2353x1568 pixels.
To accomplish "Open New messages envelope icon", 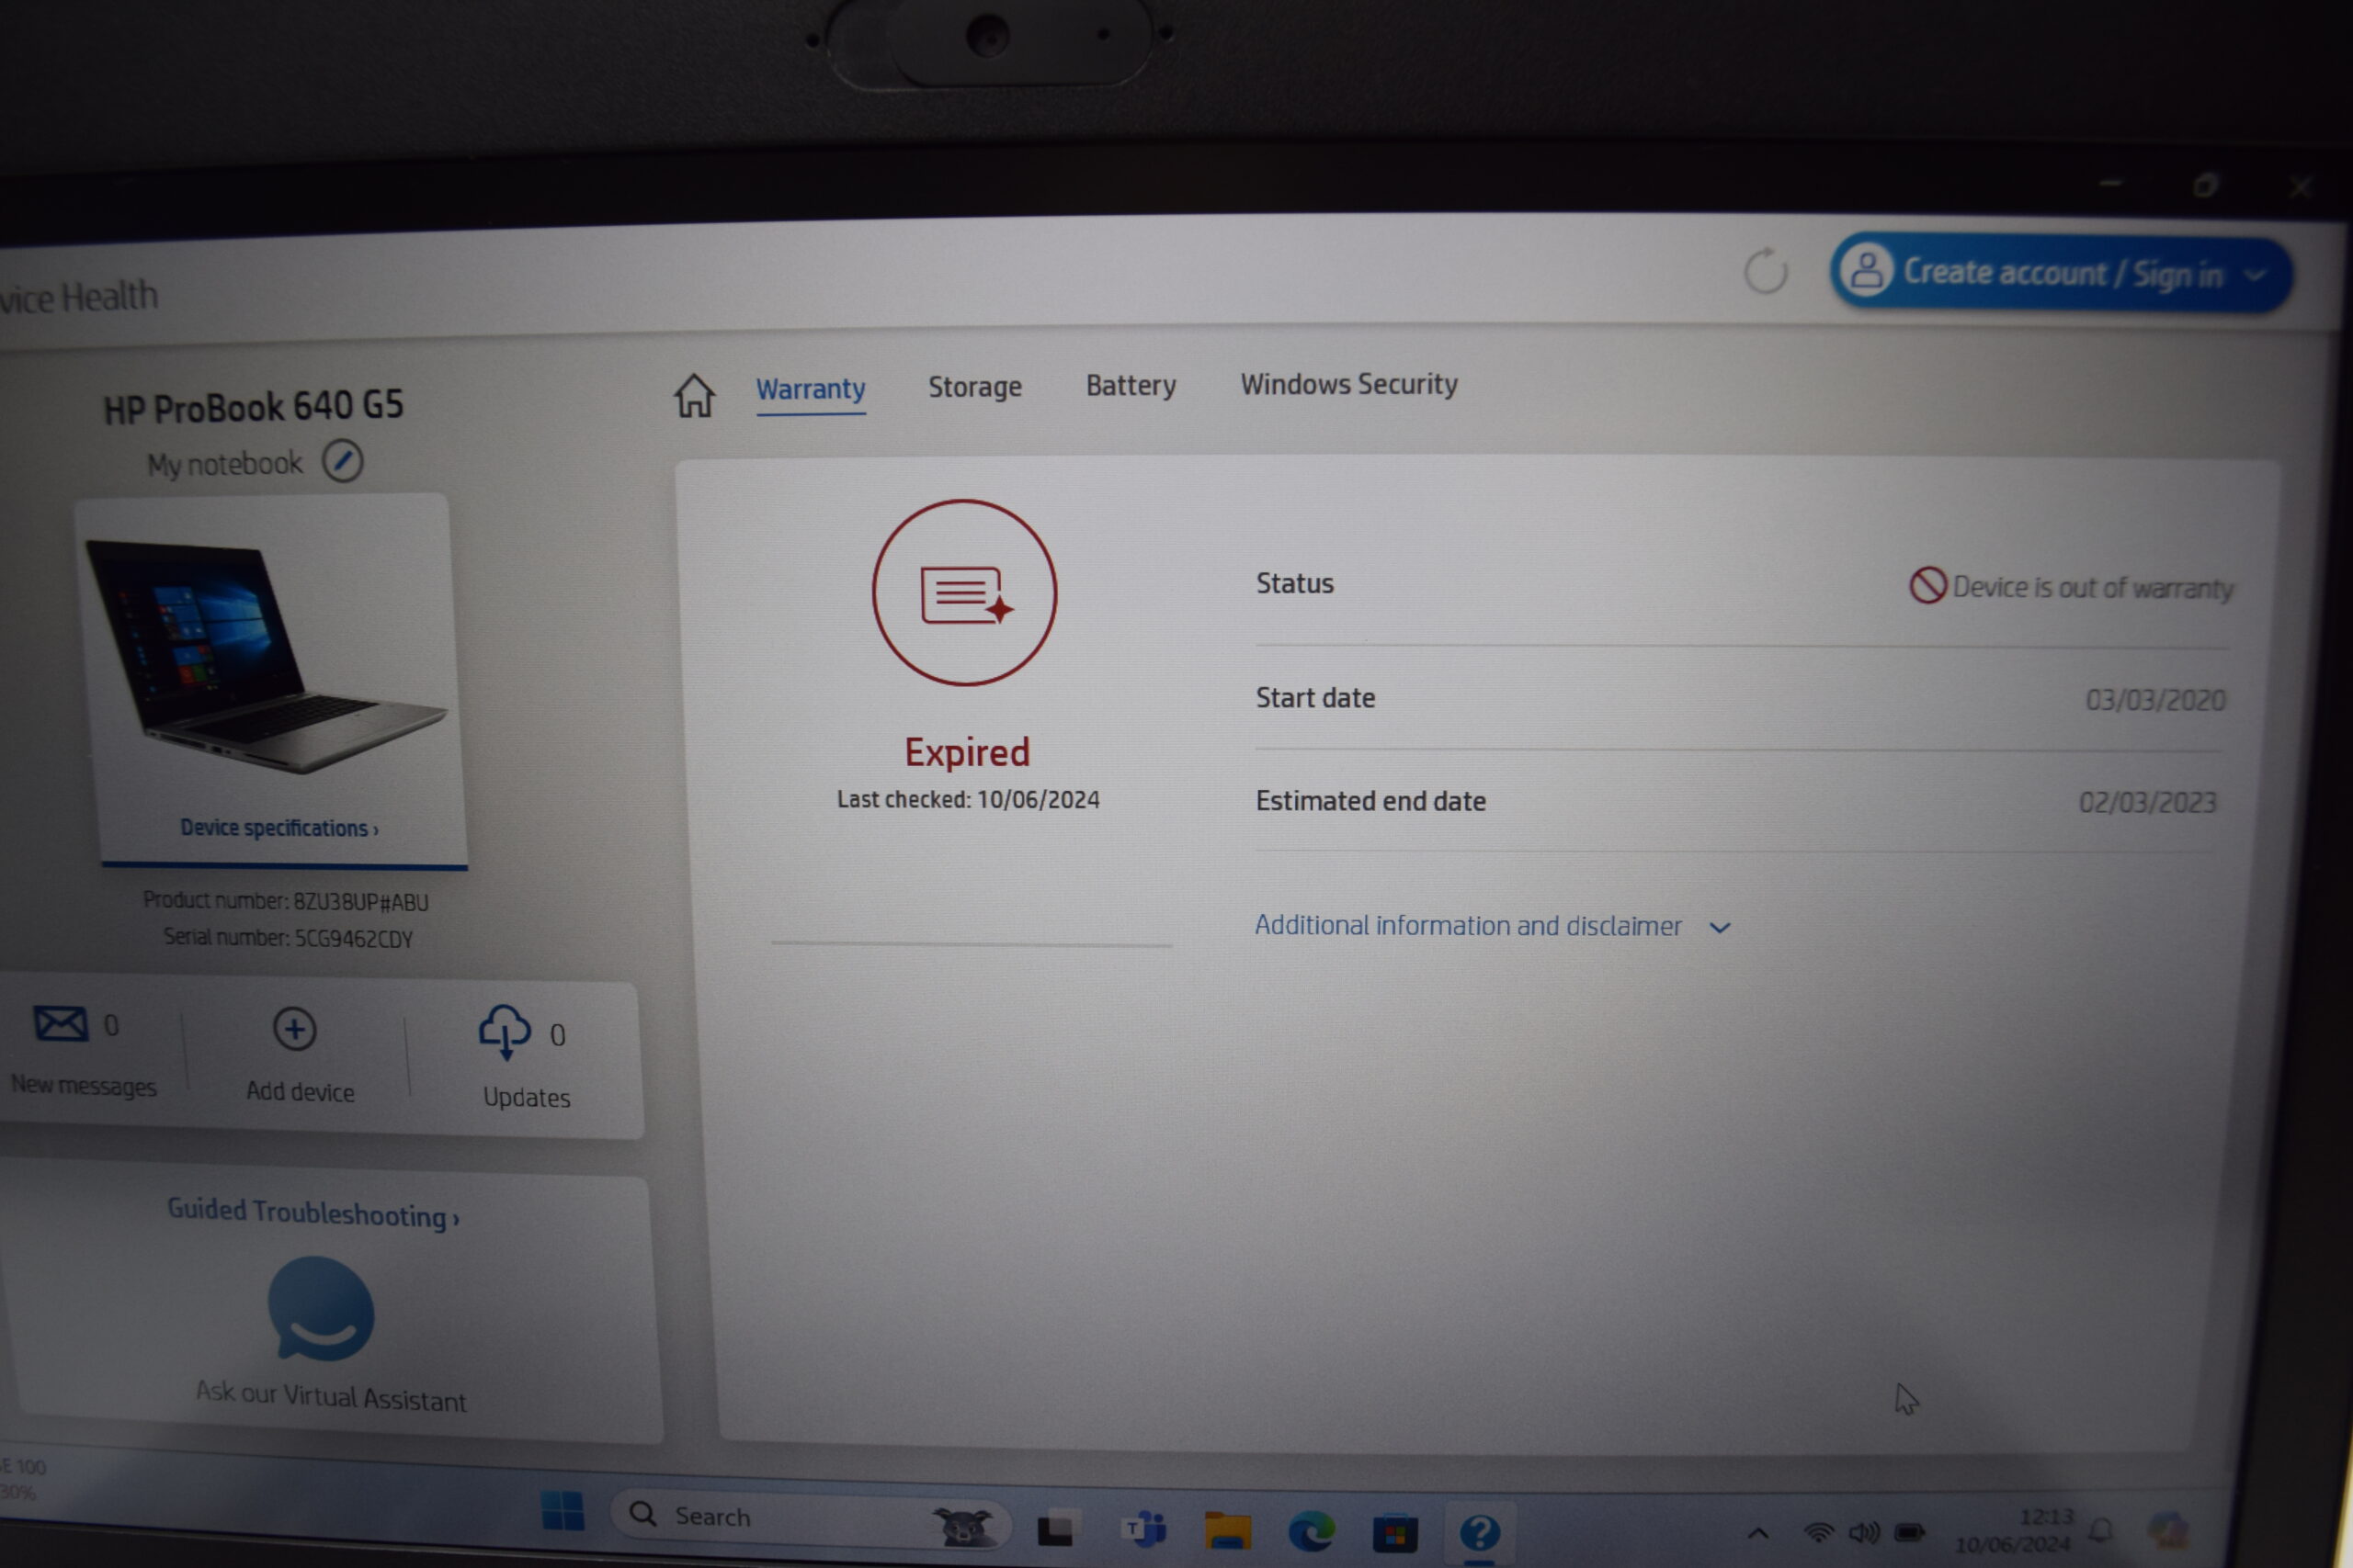I will 60,1024.
